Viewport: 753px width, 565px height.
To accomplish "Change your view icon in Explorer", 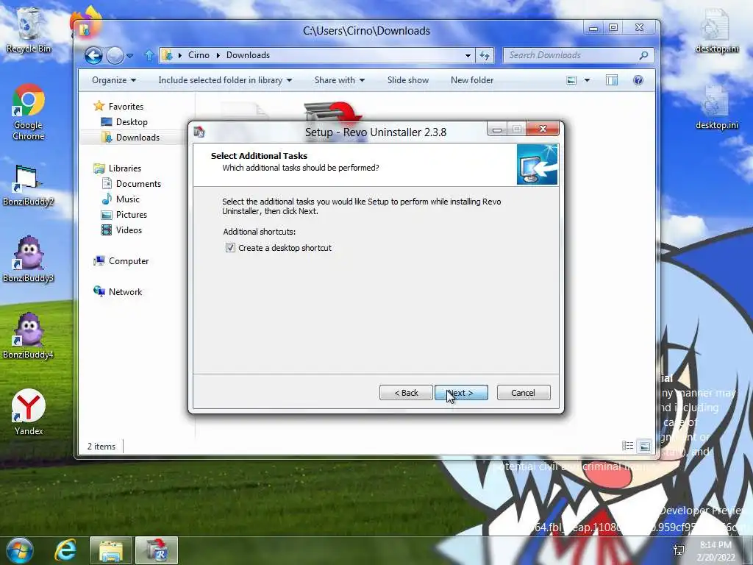I will point(571,80).
